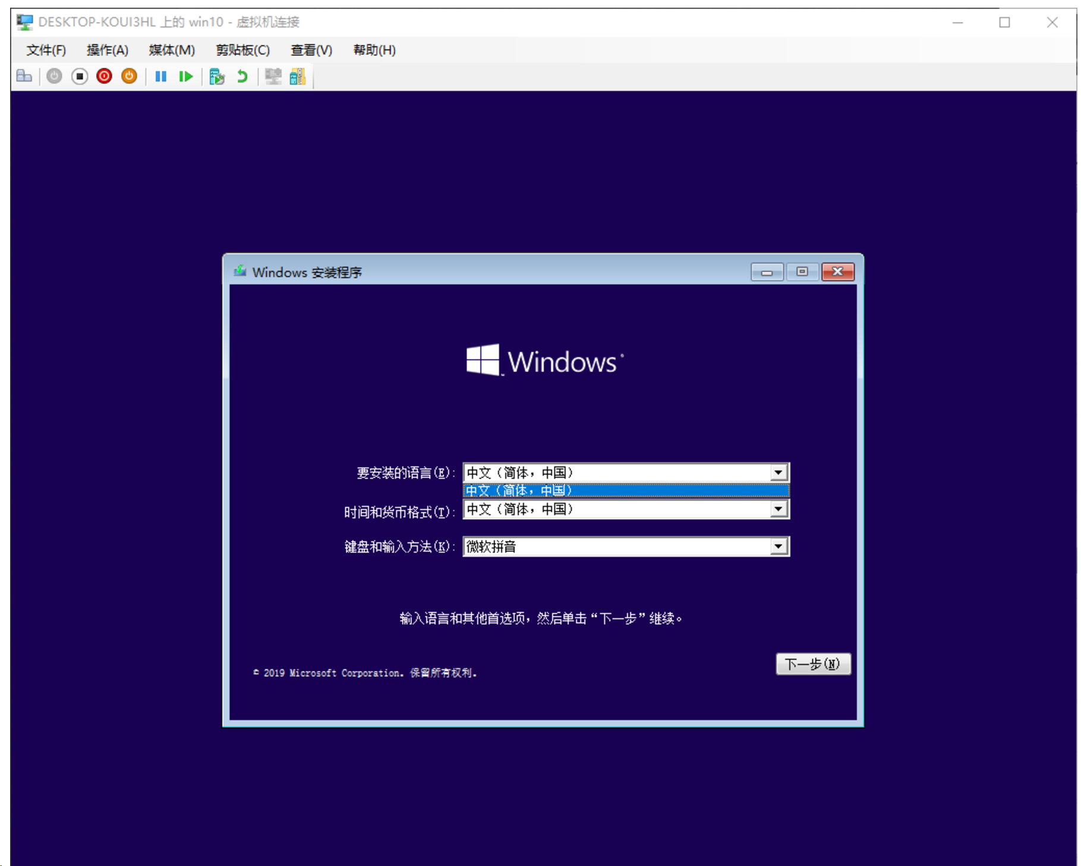Open the 帮助(H) menu

(x=374, y=50)
